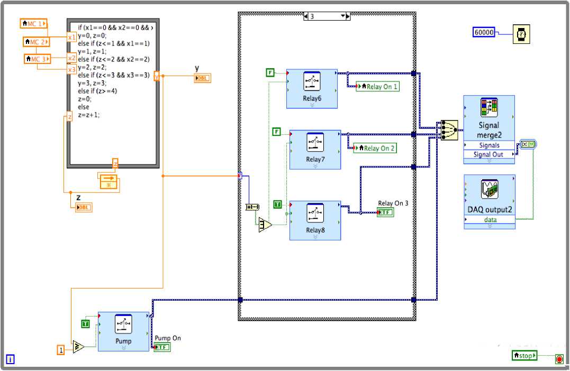Toggle the True constant wired to Relay8

pos(277,204)
